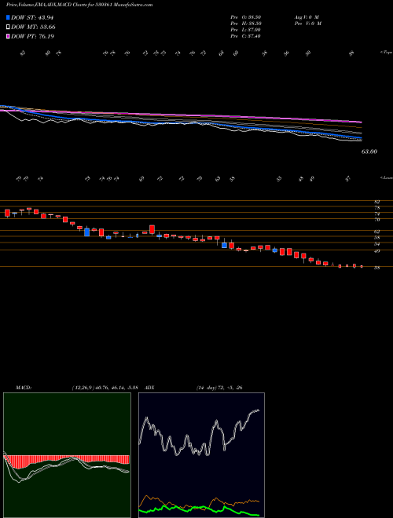Click the 70 price axis label
393x518 pixels.
point(376,220)
